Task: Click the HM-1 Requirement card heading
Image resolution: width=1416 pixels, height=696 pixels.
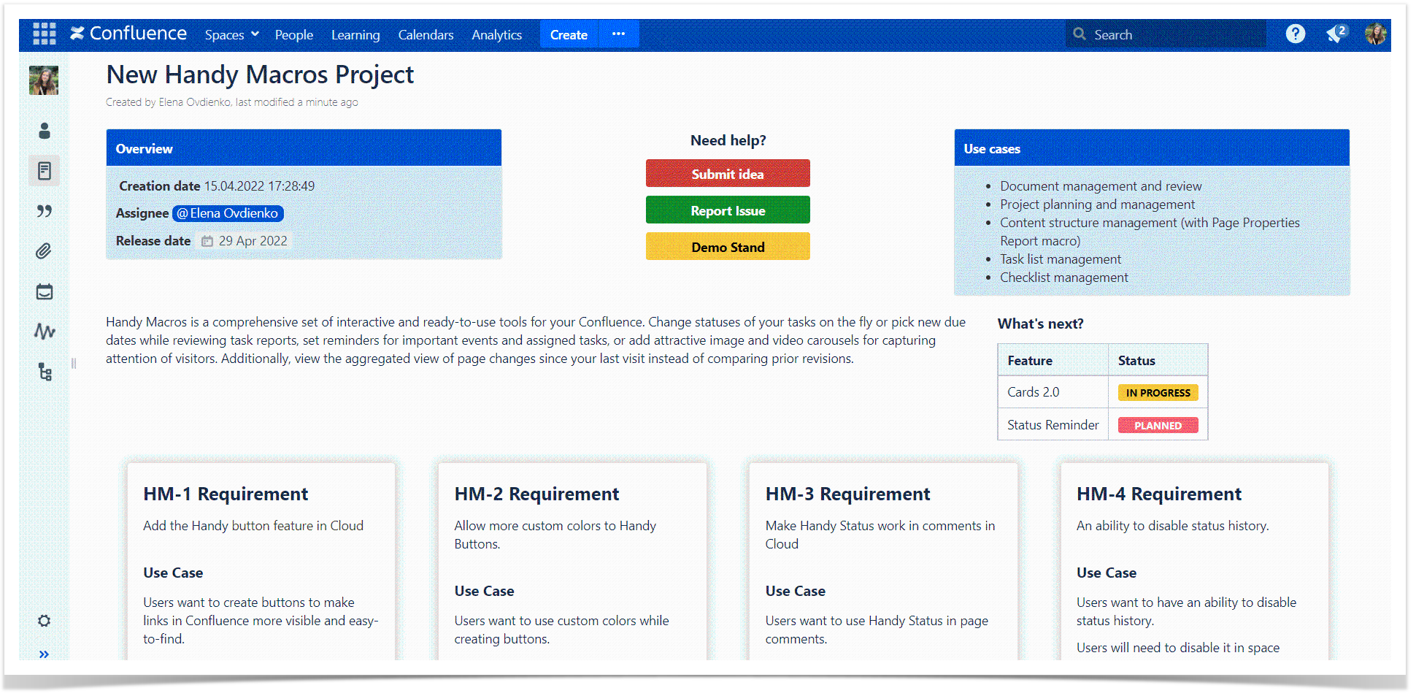Action: click(x=226, y=494)
